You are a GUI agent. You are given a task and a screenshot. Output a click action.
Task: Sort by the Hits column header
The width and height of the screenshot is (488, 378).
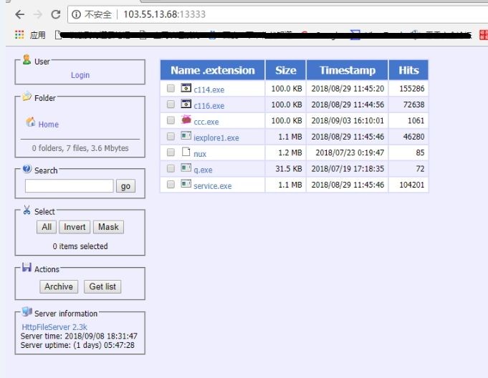(x=408, y=70)
